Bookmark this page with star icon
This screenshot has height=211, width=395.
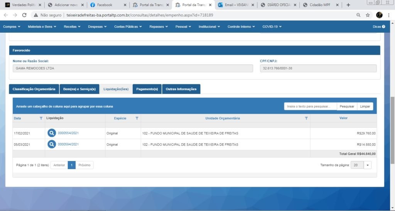click(368, 15)
